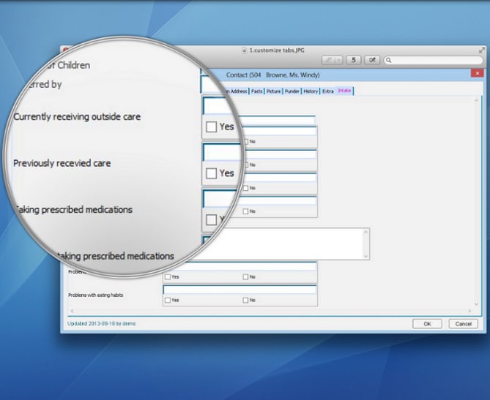
Task: Click the file icon beside 1.customize tabs.JPG
Action: pos(245,50)
